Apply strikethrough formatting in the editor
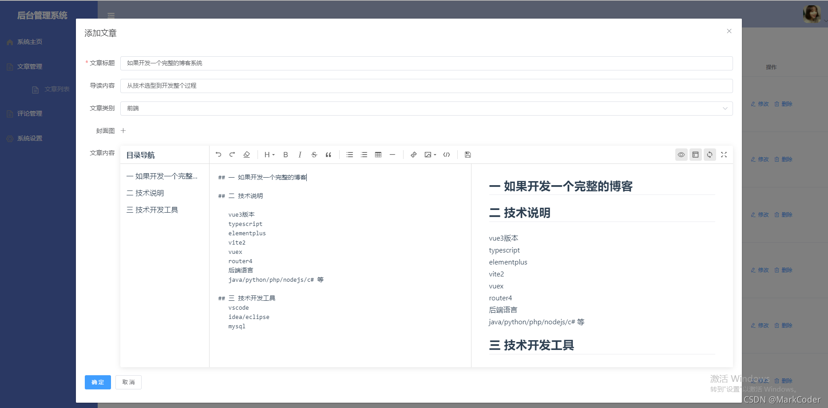828x408 pixels. click(314, 155)
